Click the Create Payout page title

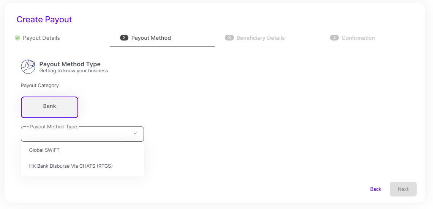point(44,20)
